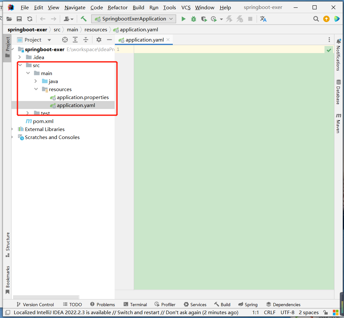Open the Terminal tool window

pyautogui.click(x=135, y=304)
